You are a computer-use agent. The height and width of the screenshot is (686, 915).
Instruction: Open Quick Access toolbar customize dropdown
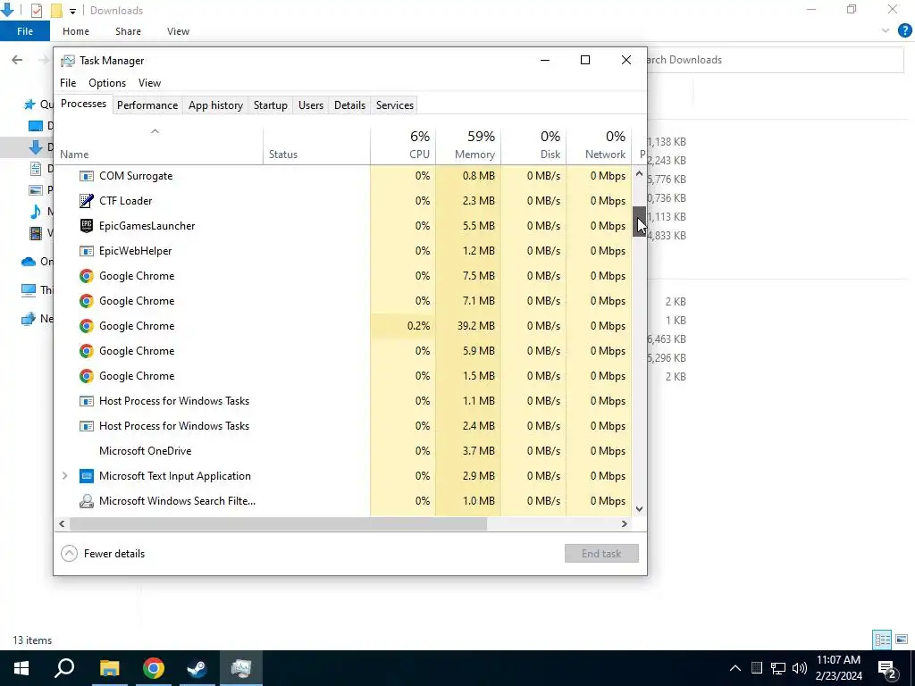point(72,11)
